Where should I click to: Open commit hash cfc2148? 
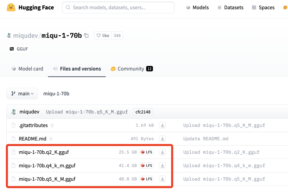click(143, 112)
